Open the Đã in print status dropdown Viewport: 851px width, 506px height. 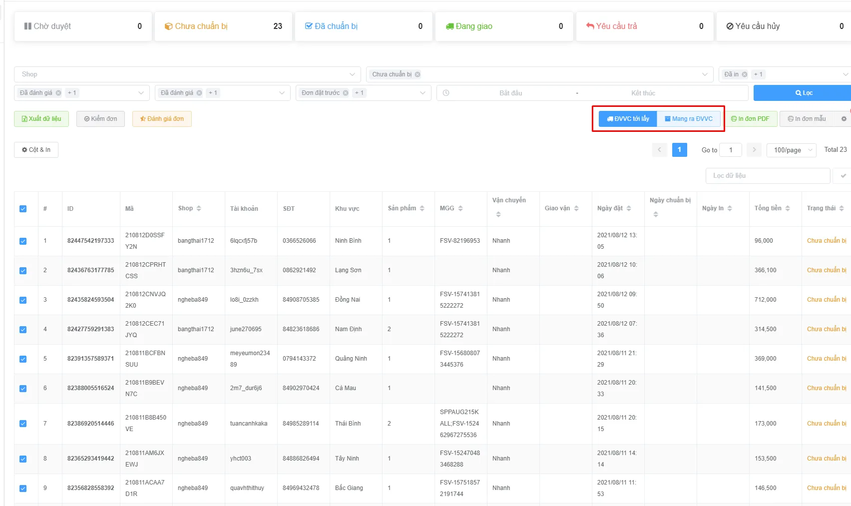pyautogui.click(x=785, y=74)
